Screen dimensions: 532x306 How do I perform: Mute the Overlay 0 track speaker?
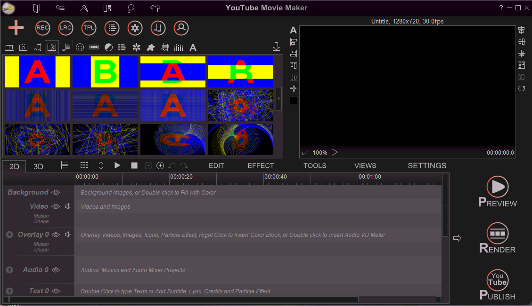click(68, 235)
